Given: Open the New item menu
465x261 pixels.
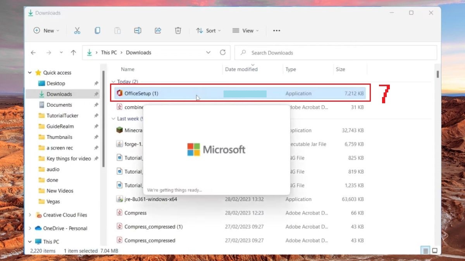Looking at the screenshot, I should [46, 31].
